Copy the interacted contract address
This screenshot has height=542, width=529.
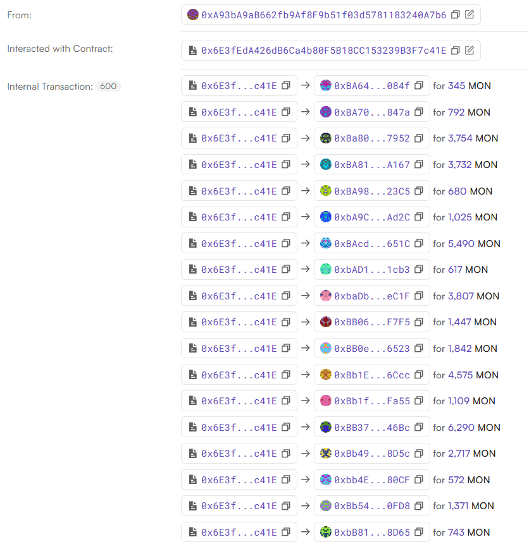[x=456, y=51]
